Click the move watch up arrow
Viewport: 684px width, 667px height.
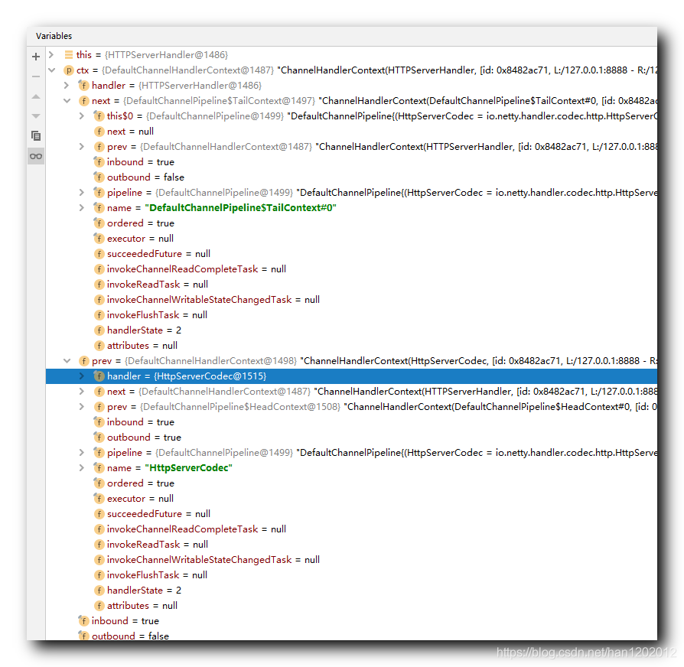[x=36, y=96]
